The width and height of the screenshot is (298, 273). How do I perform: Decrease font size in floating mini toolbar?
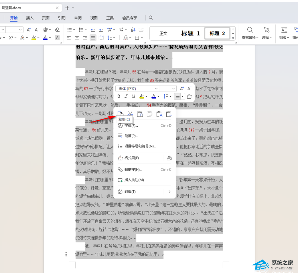[x=189, y=88]
